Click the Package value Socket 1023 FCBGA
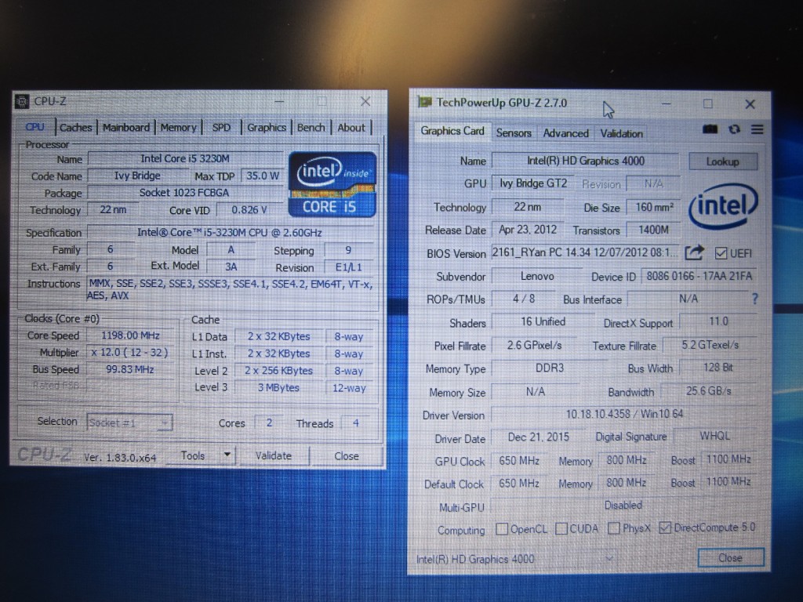The height and width of the screenshot is (602, 803). pos(184,193)
